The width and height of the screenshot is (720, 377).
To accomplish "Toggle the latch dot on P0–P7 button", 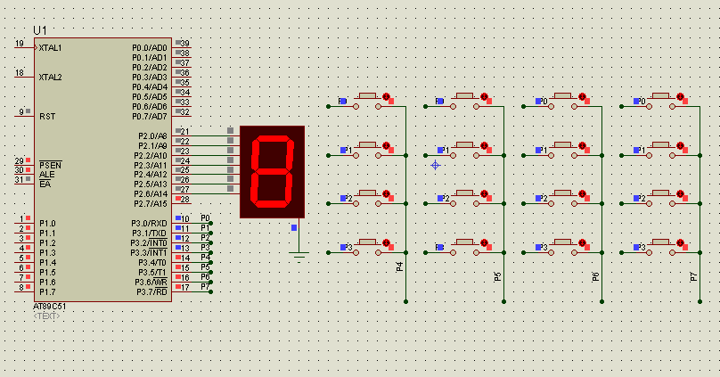I will click(x=680, y=96).
